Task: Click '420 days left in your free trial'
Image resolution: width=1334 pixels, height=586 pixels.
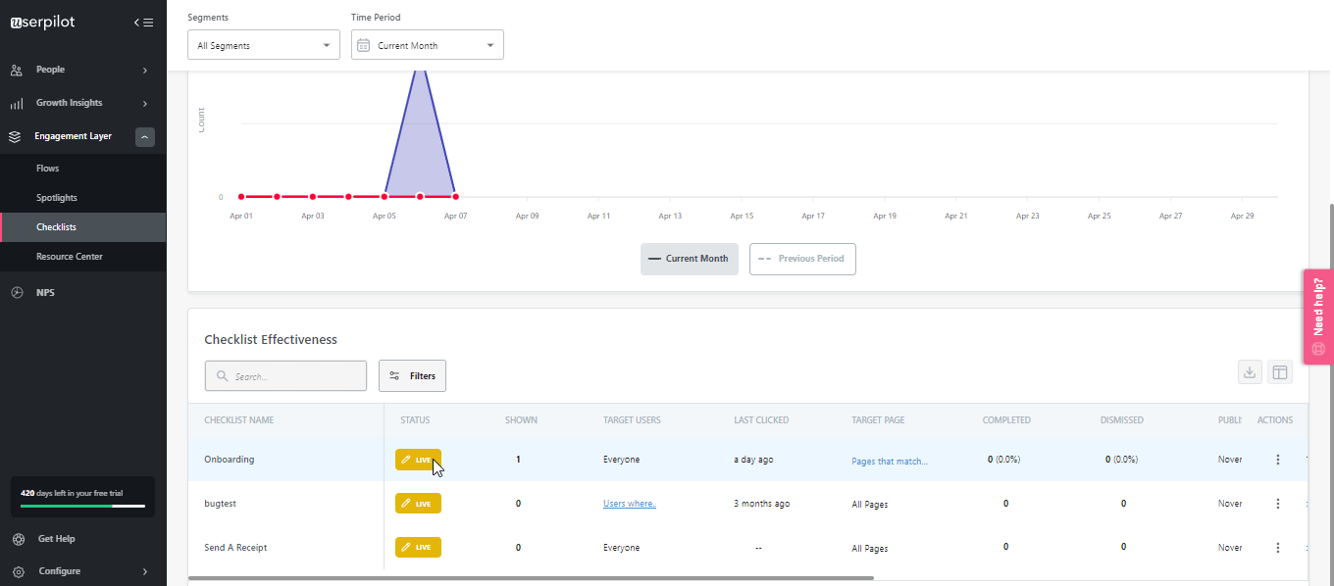Action: [72, 493]
